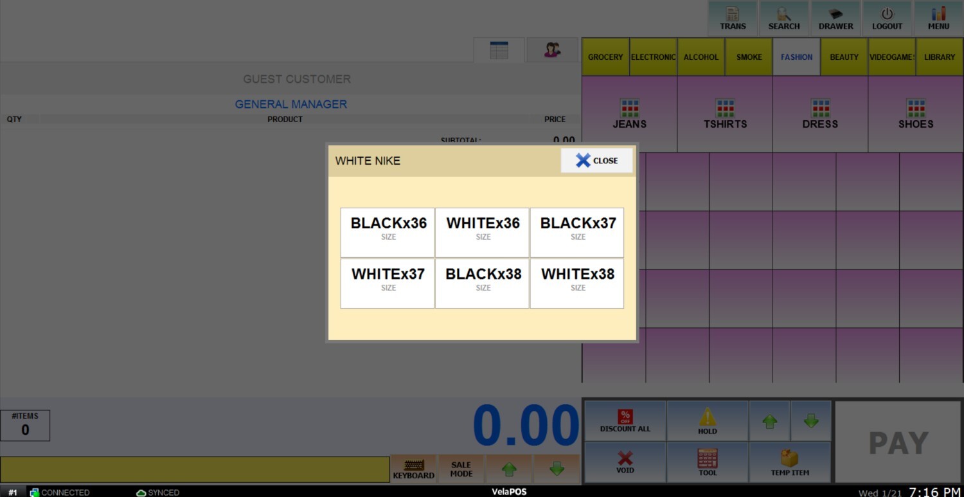
Task: Open the TRANS transactions icon
Action: (x=733, y=18)
